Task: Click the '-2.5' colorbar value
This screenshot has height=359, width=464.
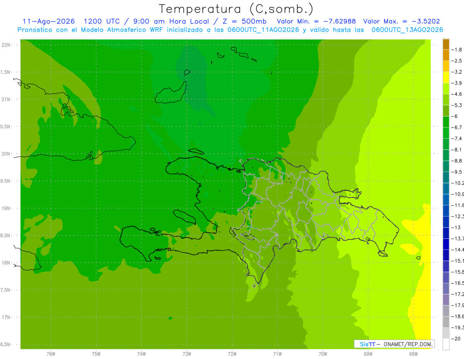Action: click(x=457, y=61)
